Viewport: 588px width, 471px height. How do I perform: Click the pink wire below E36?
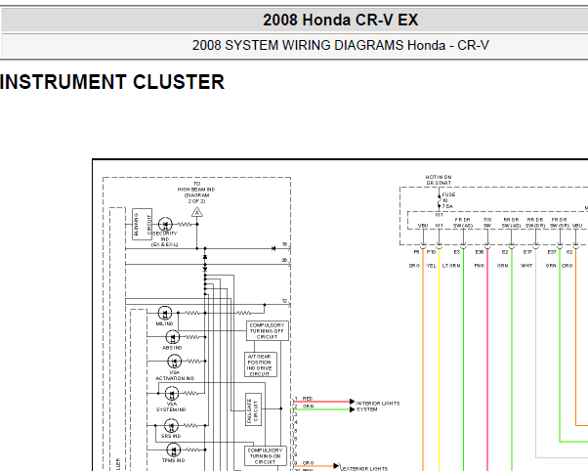(x=487, y=360)
